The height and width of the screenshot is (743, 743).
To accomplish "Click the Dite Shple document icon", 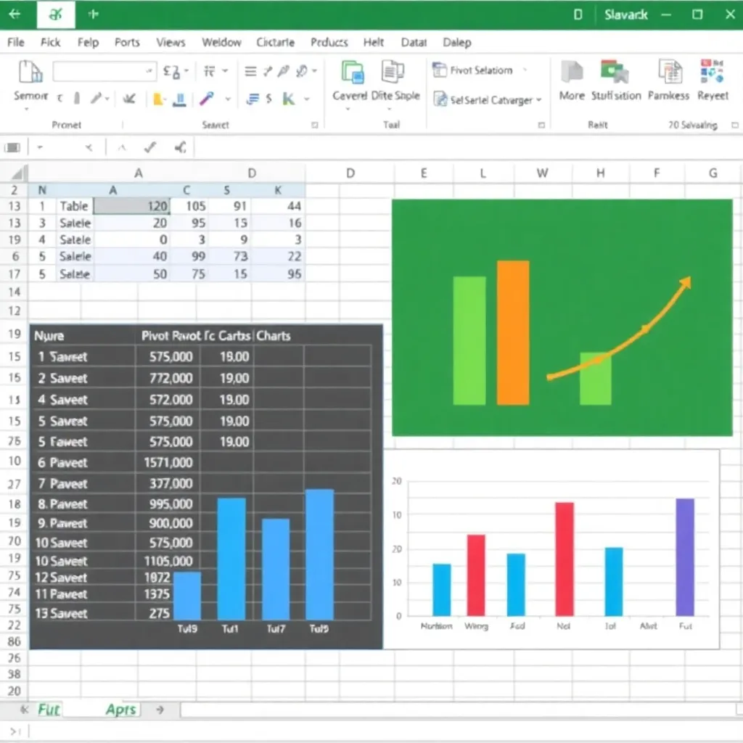I will 393,73.
